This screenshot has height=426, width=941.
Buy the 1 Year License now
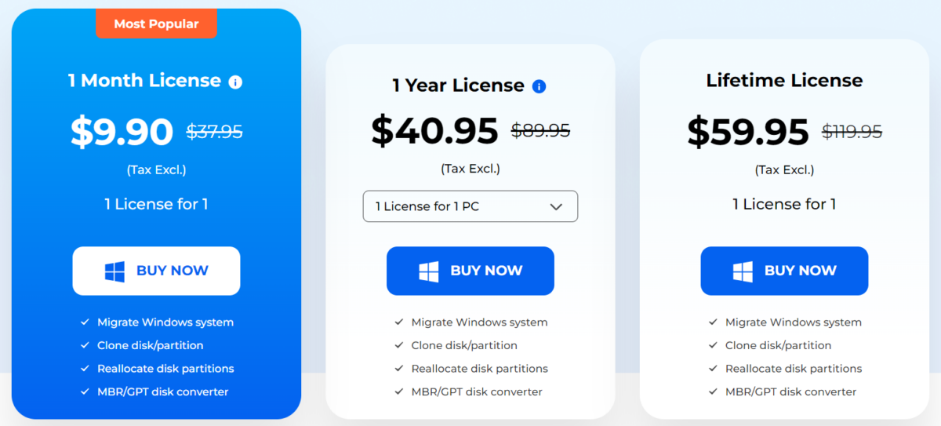470,271
